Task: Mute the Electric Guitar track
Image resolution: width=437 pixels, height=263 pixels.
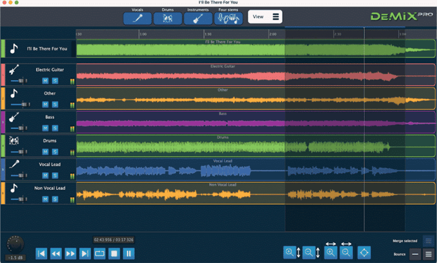Action: point(45,81)
